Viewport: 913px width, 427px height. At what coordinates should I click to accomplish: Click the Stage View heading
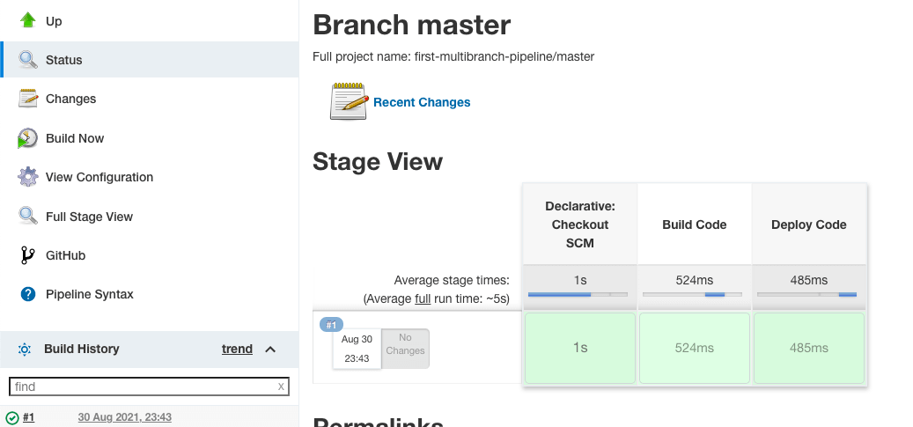pyautogui.click(x=378, y=161)
